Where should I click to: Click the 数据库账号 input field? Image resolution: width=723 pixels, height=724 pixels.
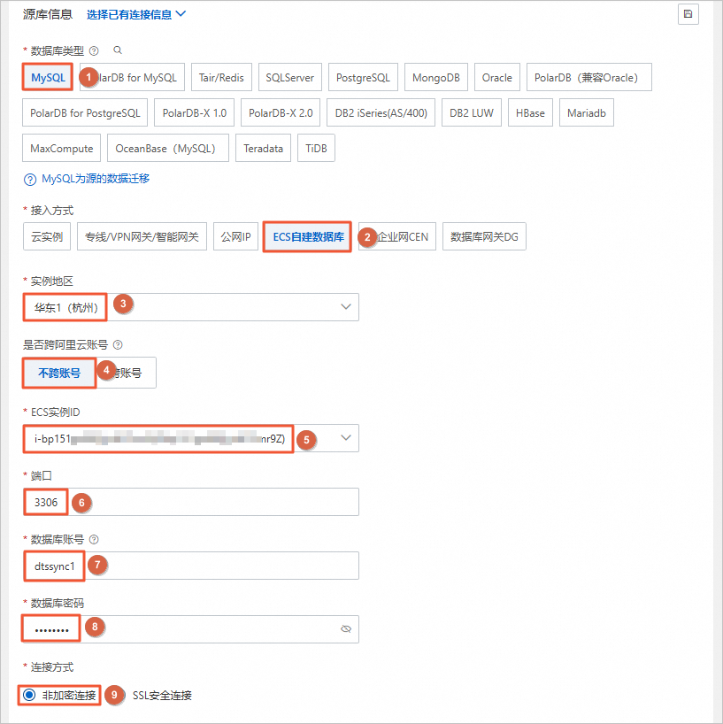coord(190,566)
